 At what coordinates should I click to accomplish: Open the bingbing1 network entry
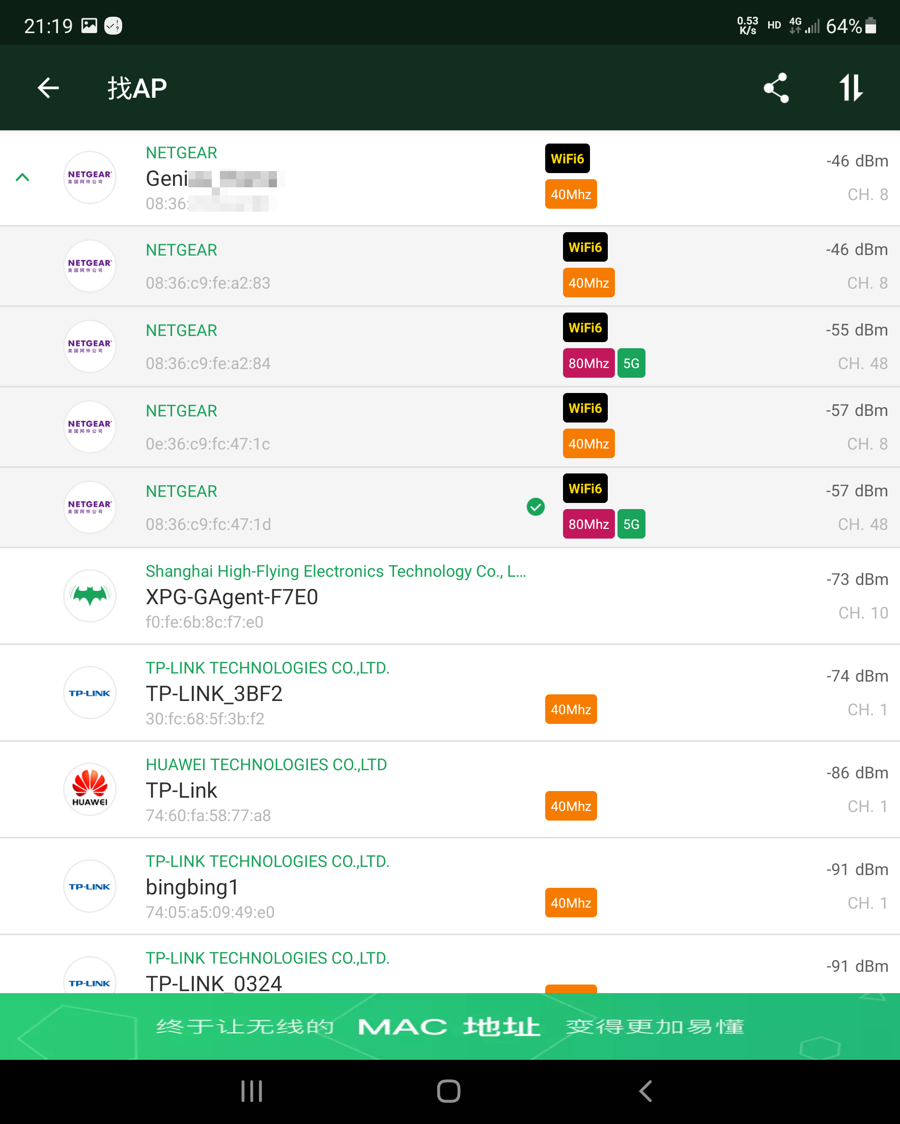(450, 886)
